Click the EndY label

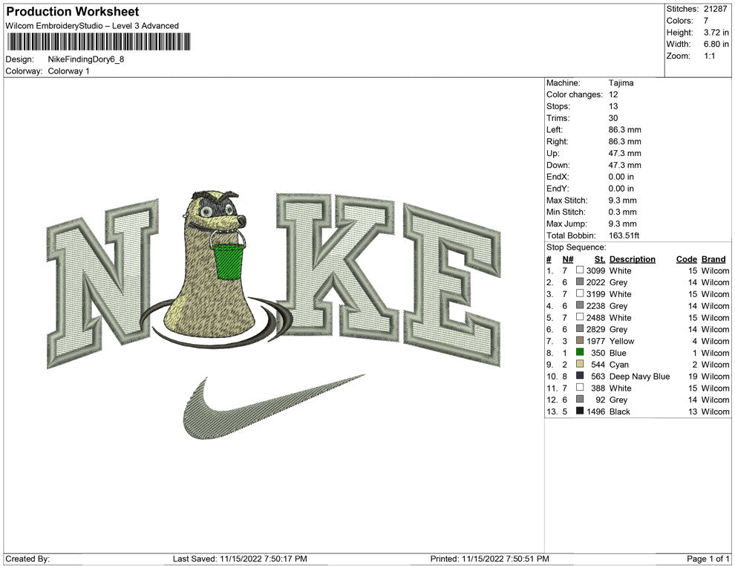point(558,189)
